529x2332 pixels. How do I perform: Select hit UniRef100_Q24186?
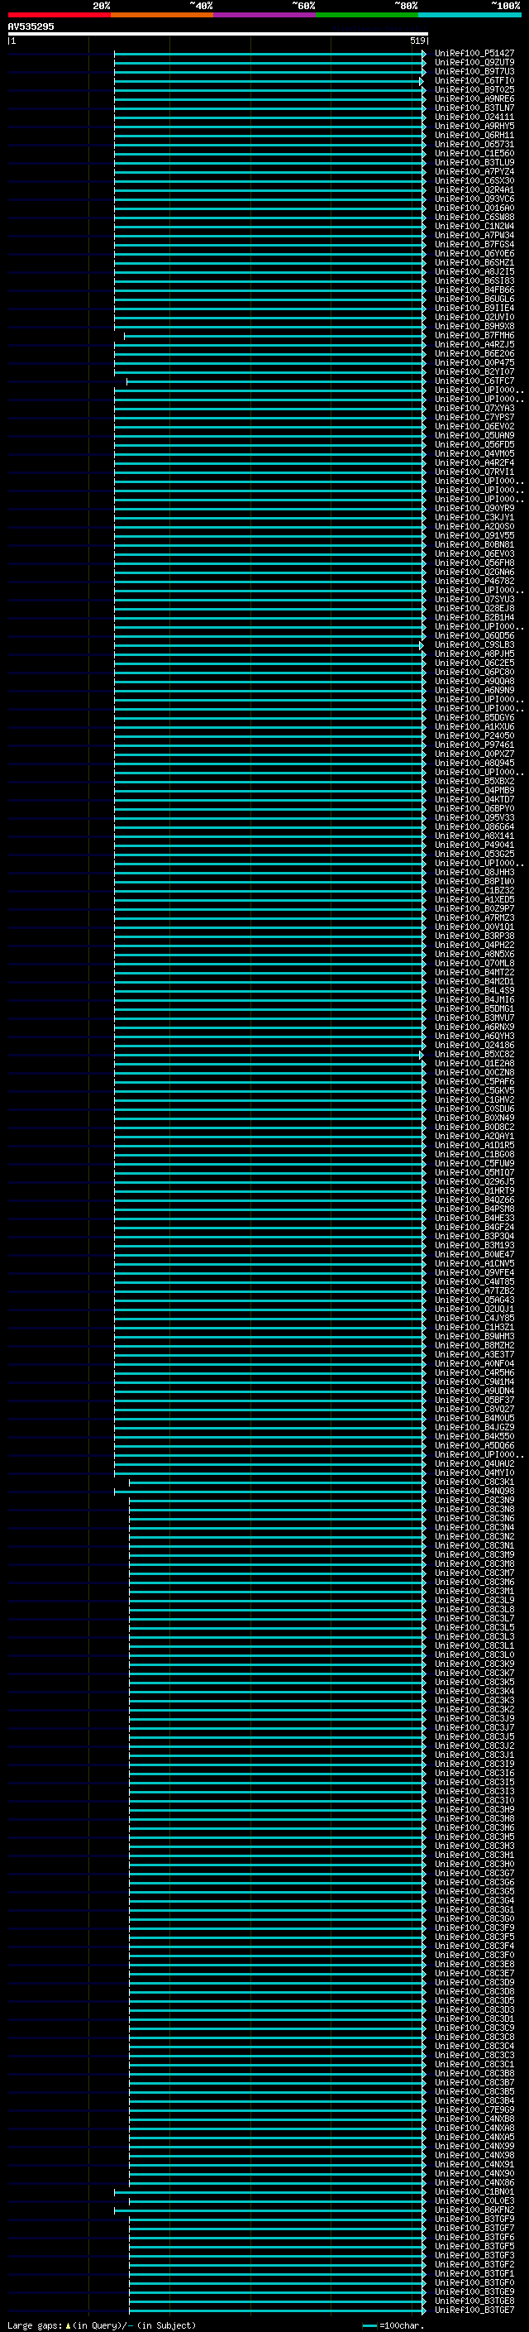[474, 1046]
